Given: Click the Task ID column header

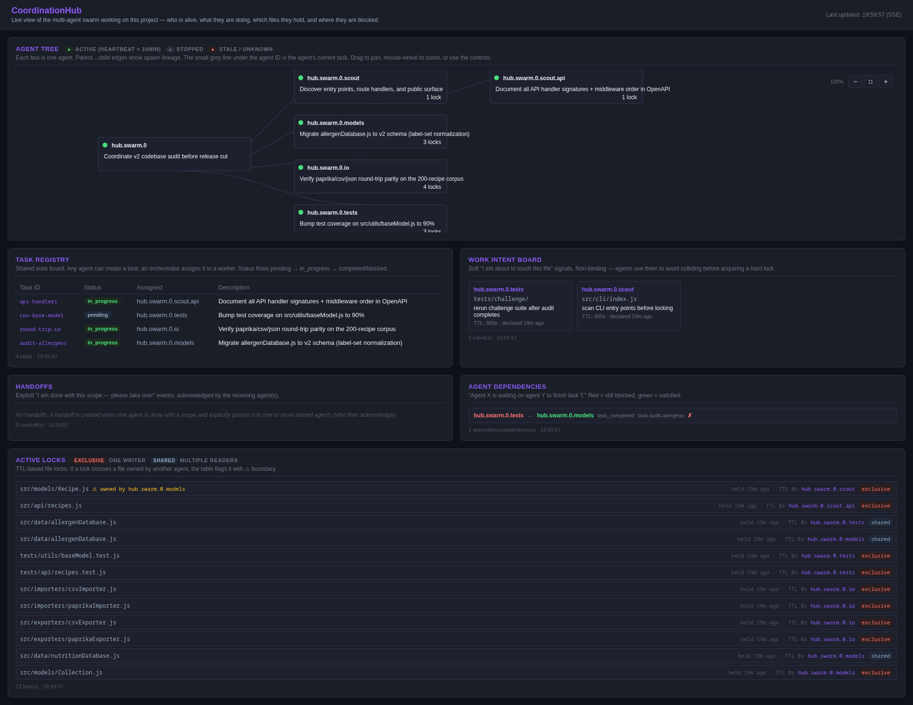Looking at the screenshot, I should (x=30, y=288).
